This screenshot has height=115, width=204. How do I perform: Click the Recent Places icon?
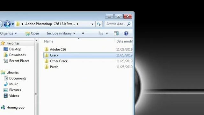6,61
